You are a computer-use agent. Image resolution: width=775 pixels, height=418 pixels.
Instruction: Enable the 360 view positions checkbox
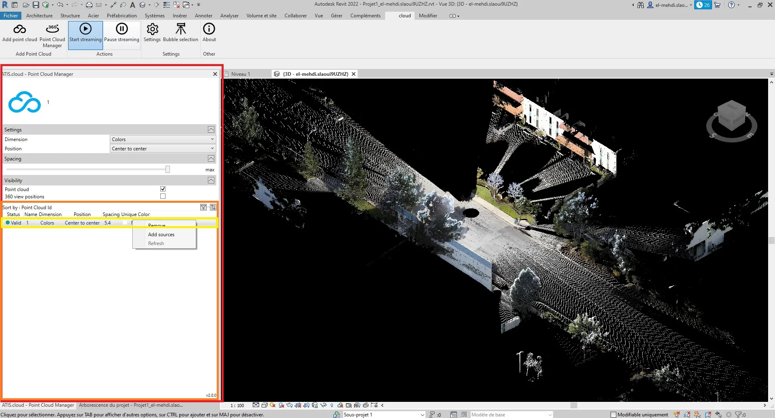click(163, 196)
